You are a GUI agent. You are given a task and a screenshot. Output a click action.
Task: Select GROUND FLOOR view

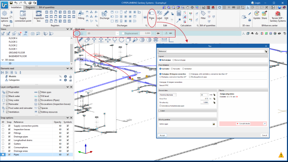[17, 53]
